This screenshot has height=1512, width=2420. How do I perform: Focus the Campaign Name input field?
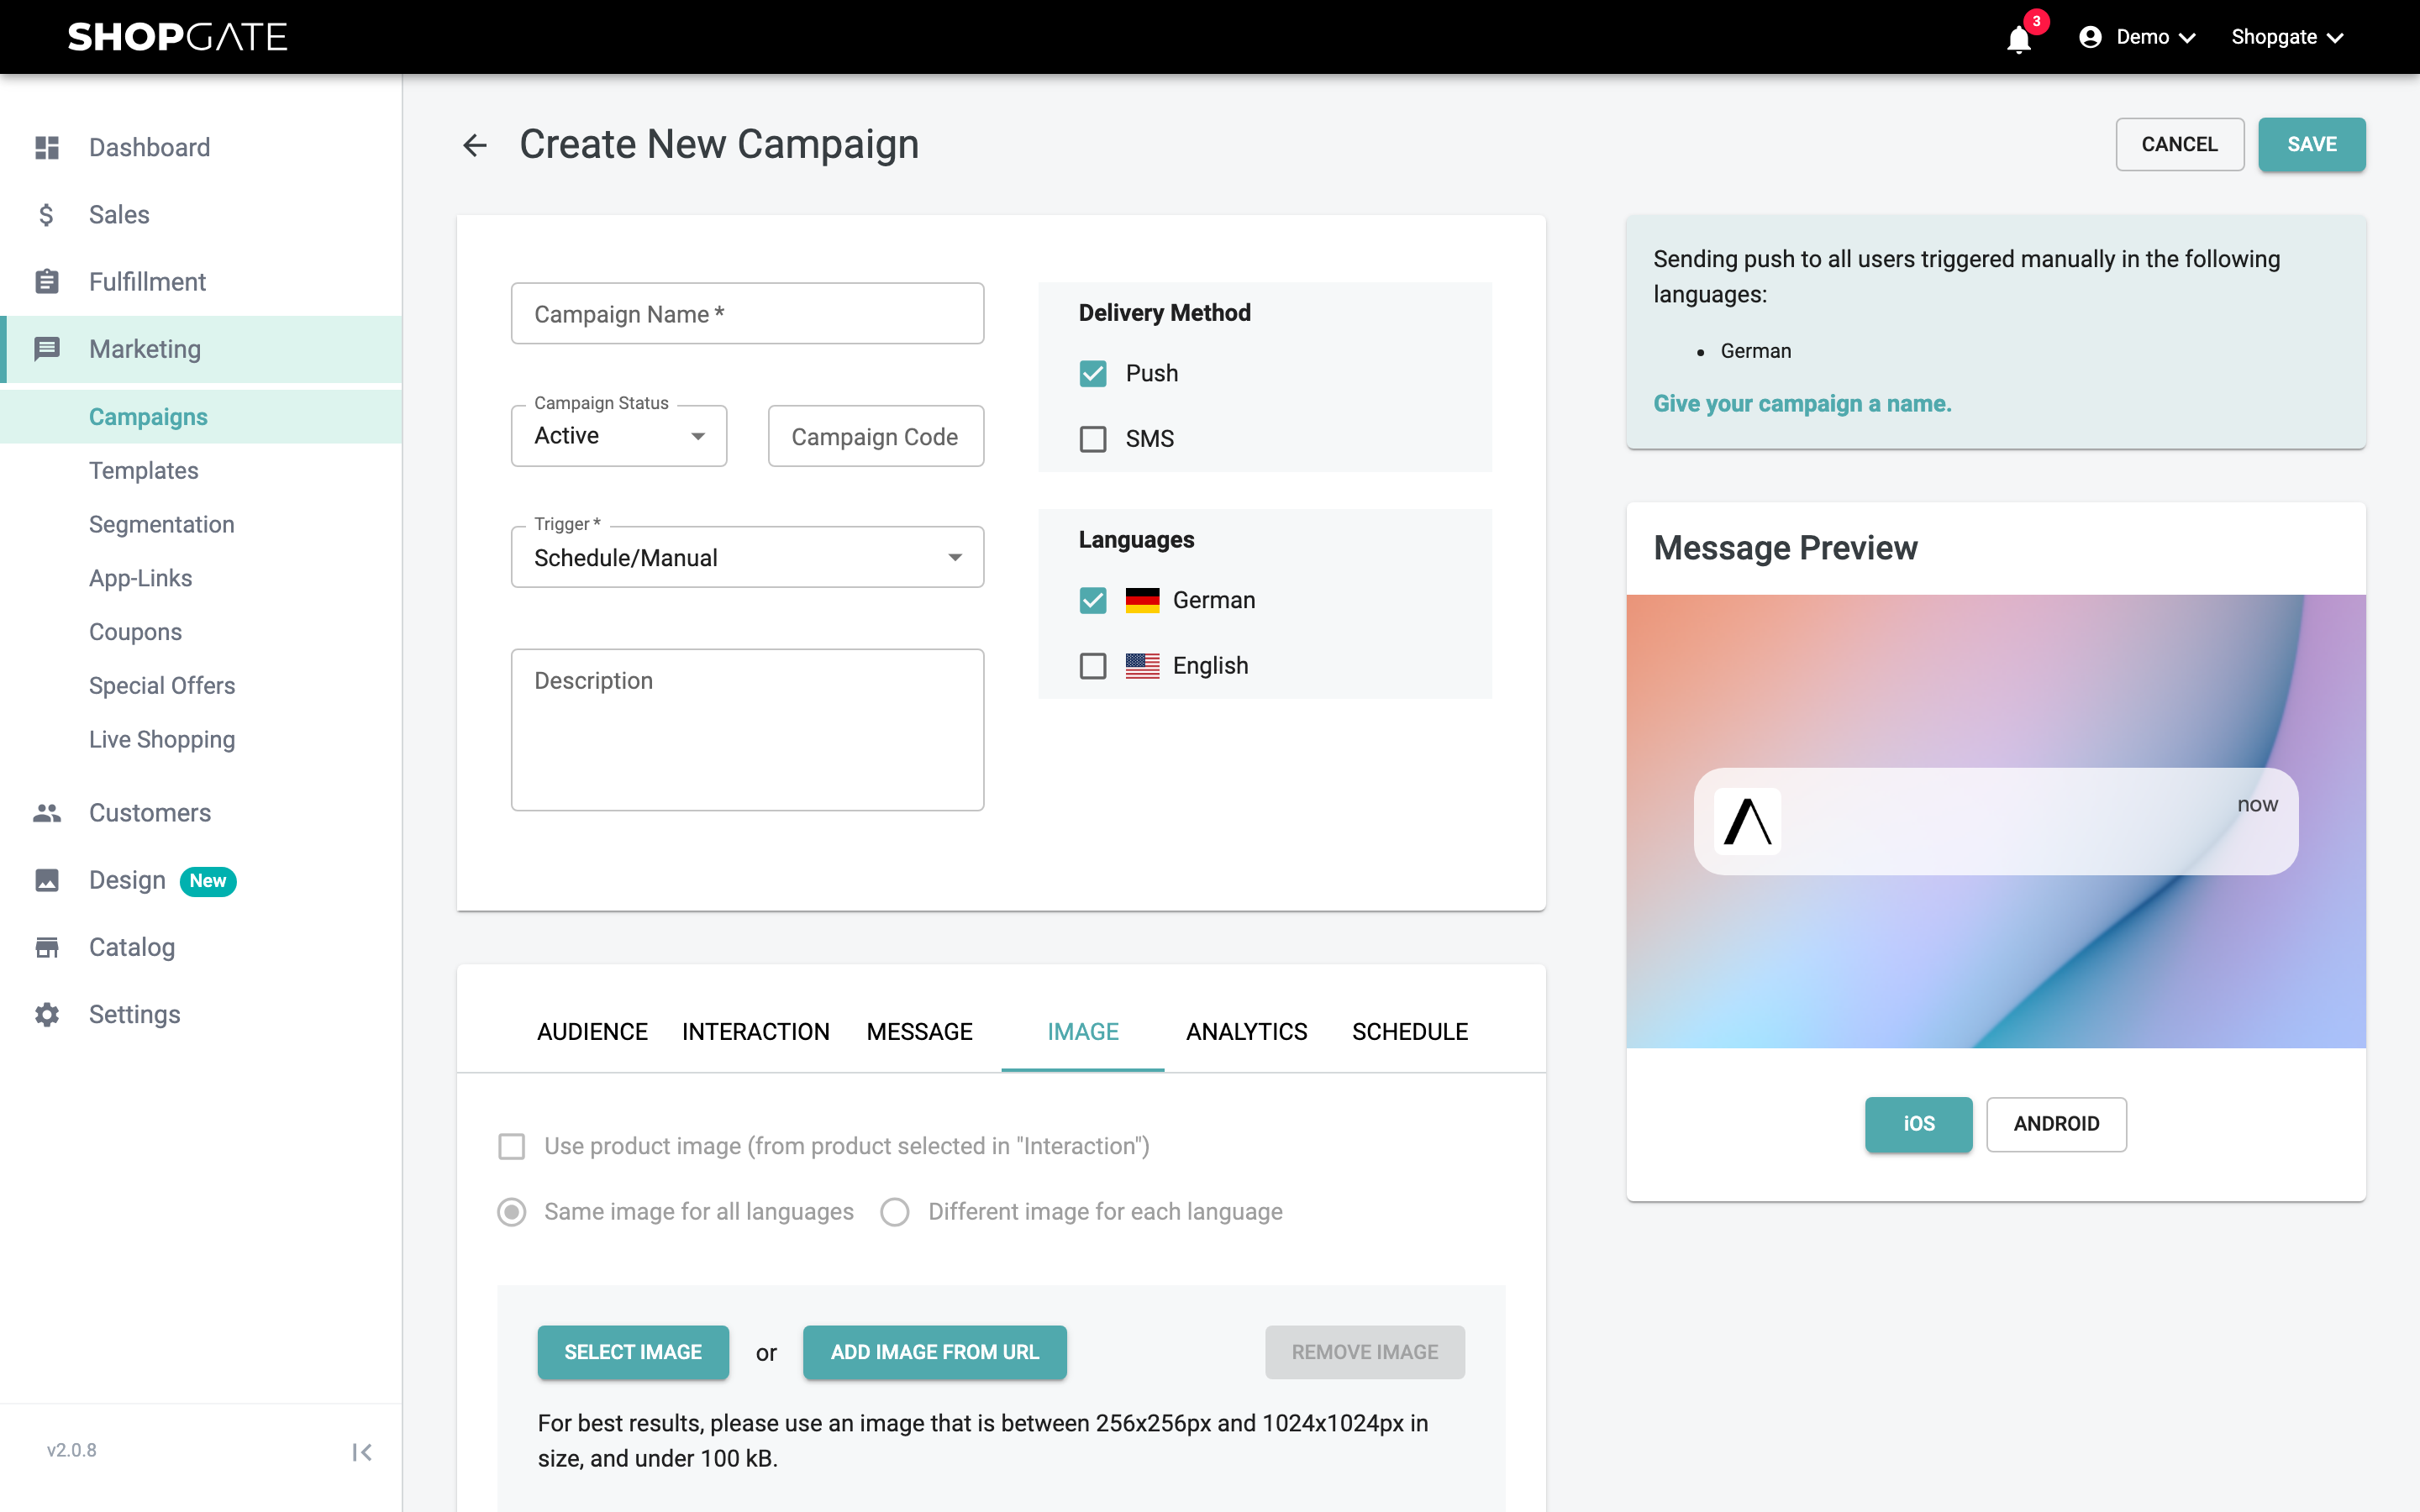[x=747, y=314]
